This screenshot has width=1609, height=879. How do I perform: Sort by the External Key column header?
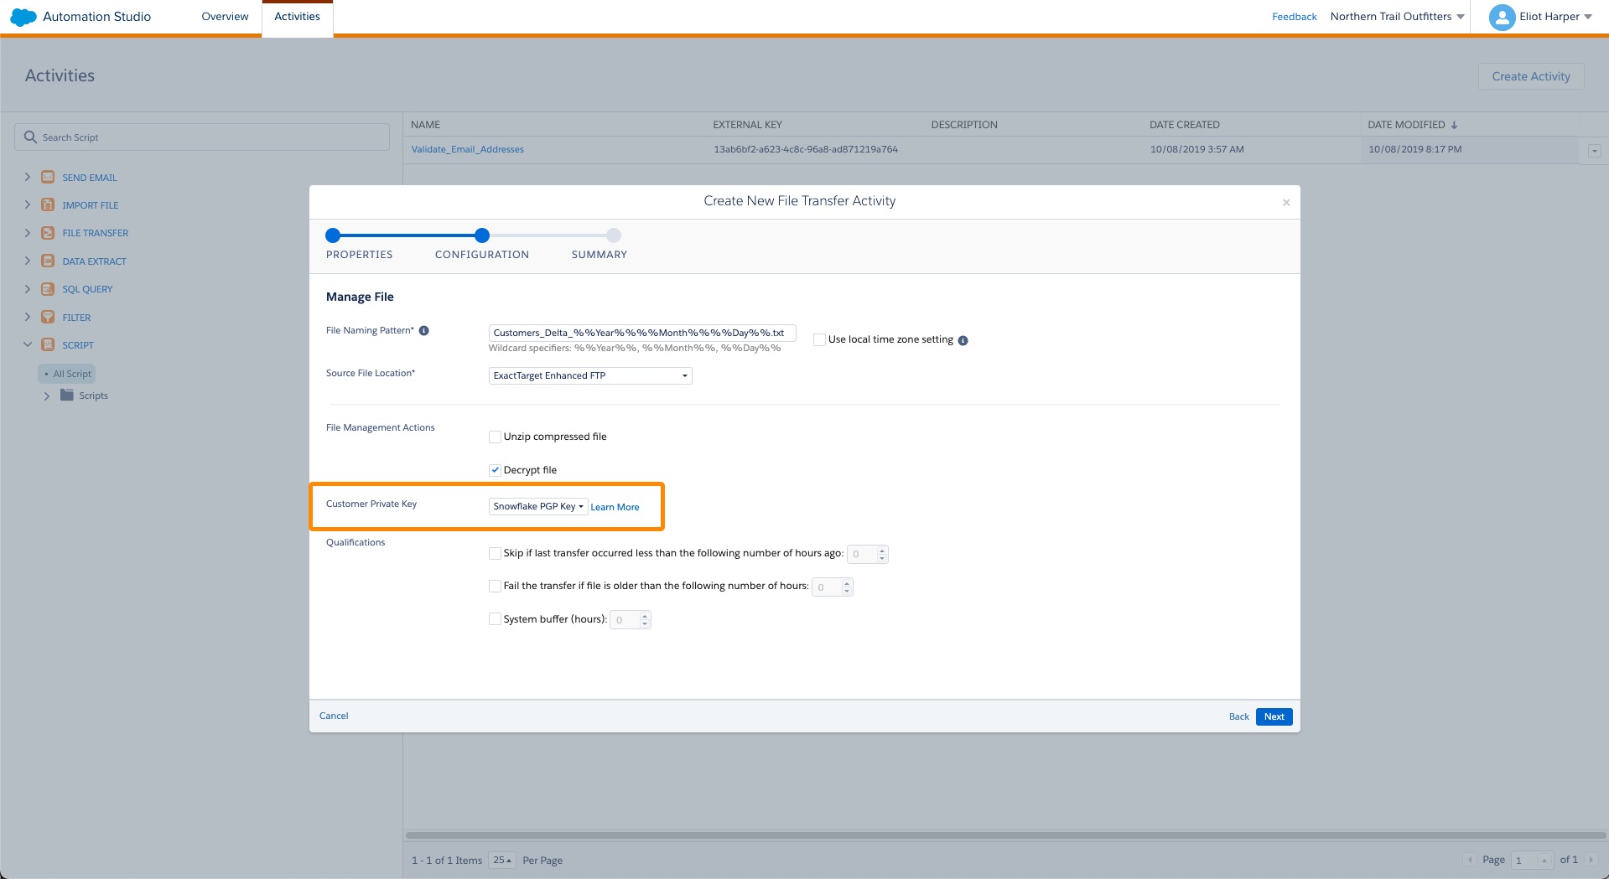747,125
